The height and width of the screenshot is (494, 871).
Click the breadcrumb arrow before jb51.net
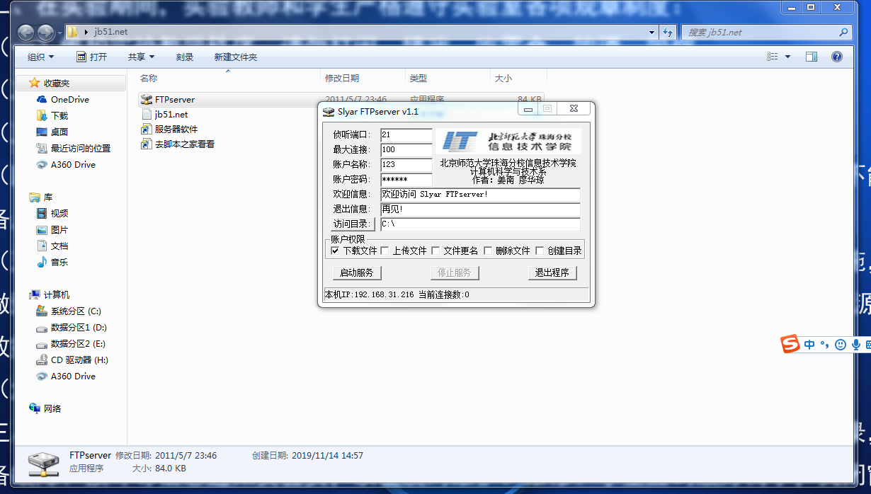tap(86, 33)
